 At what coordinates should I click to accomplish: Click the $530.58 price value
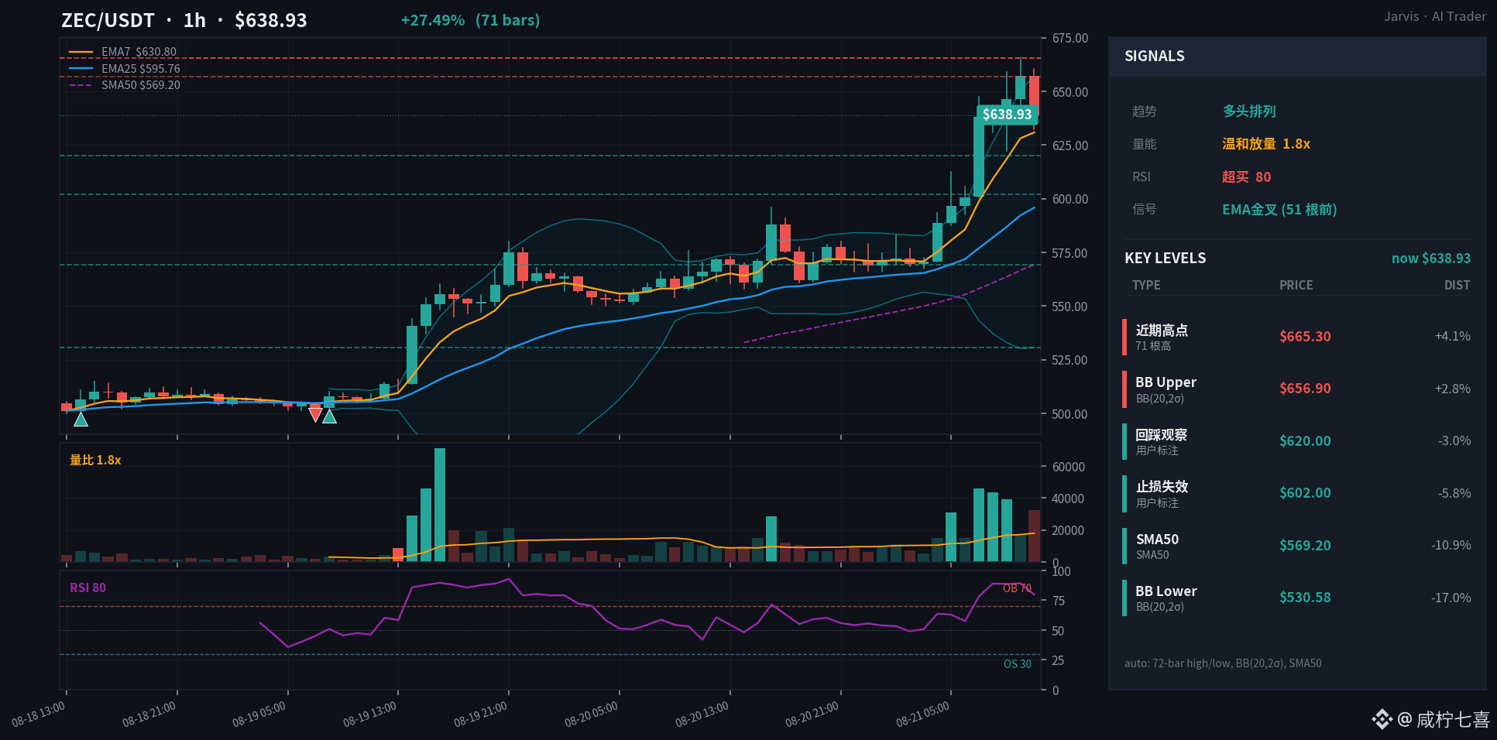click(1305, 598)
